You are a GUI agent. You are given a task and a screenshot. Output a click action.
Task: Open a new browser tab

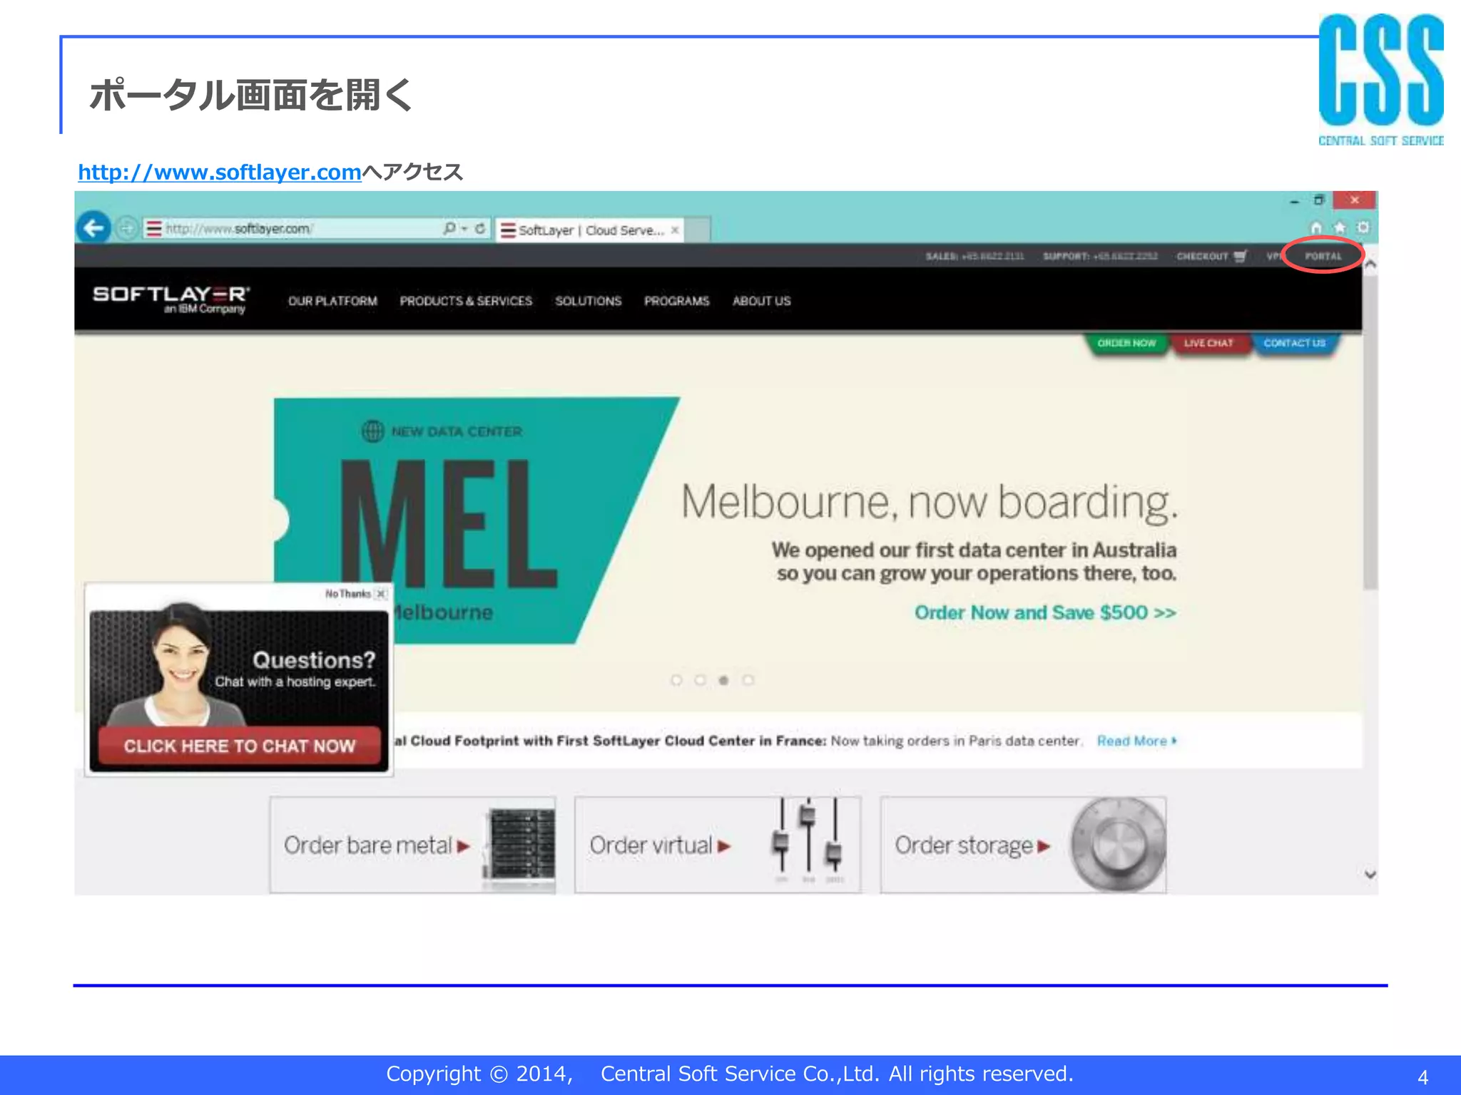click(698, 230)
